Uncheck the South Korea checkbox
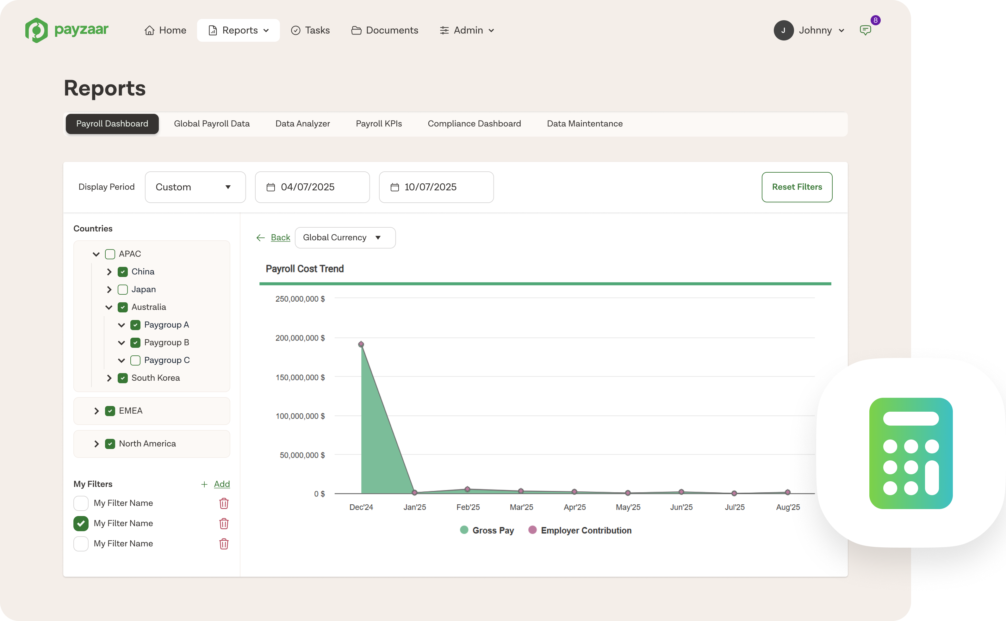 [122, 378]
